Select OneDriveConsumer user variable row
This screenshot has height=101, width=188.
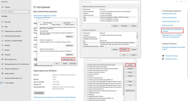pos(109,15)
